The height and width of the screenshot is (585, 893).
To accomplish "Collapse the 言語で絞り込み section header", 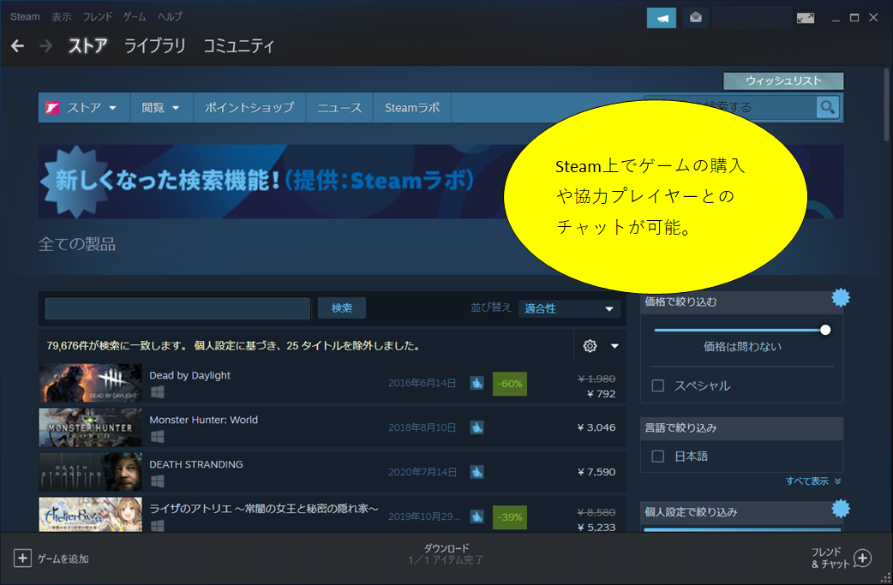I will point(741,428).
